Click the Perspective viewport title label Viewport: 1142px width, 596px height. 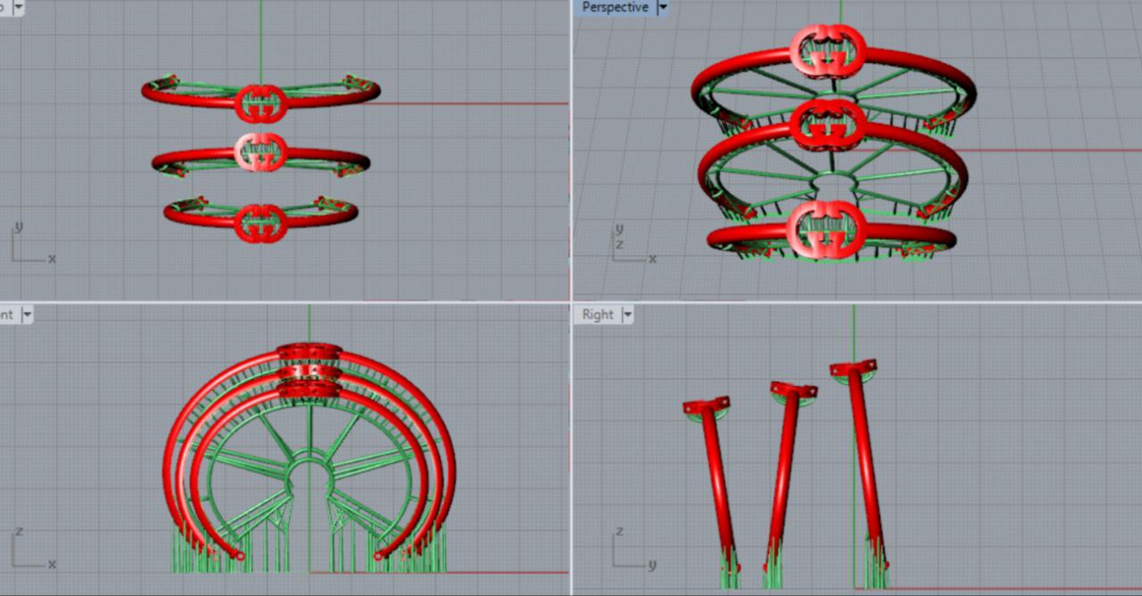615,7
